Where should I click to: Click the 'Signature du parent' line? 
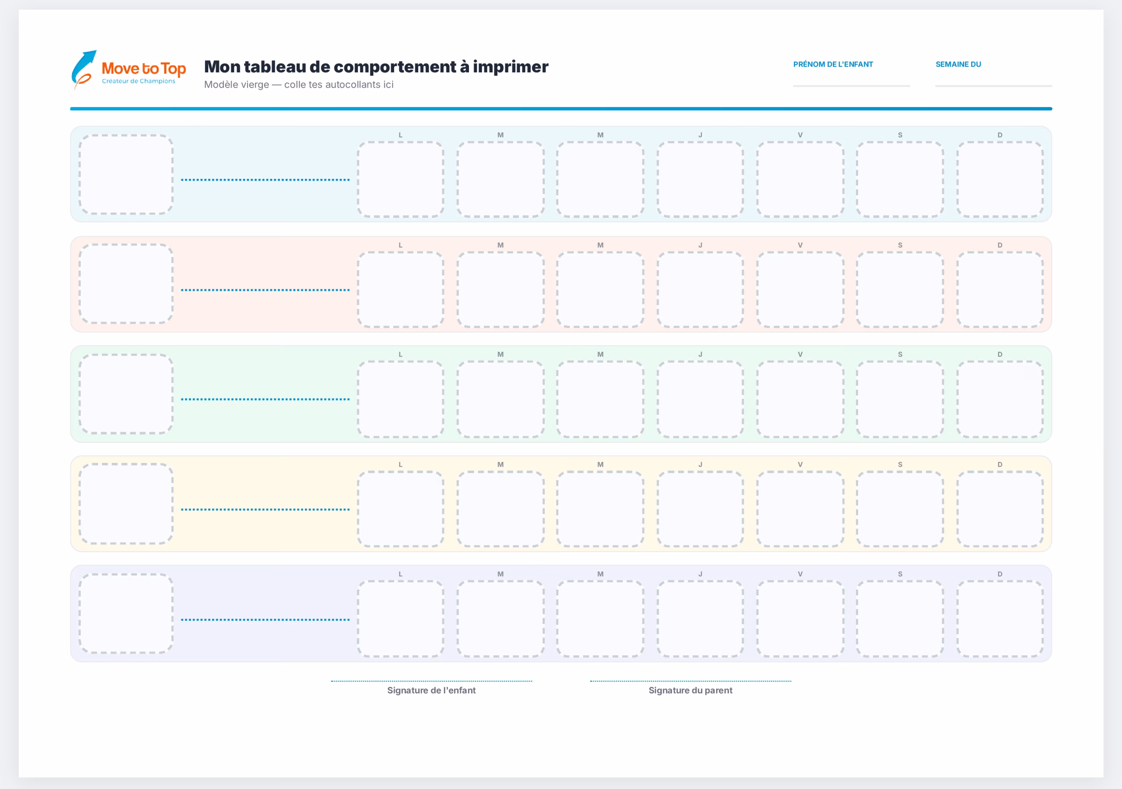click(x=690, y=681)
